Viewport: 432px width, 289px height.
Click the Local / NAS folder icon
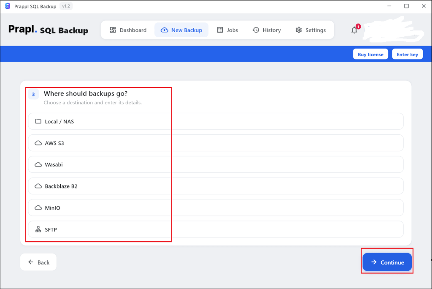tap(38, 121)
